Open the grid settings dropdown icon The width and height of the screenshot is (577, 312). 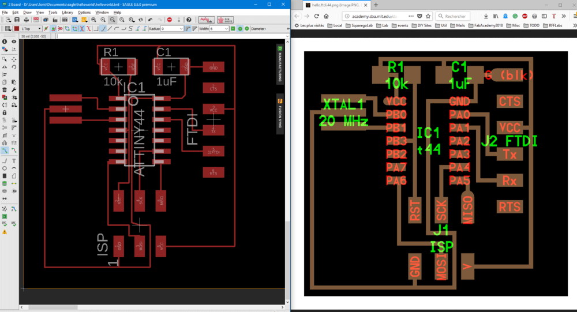[x=8, y=29]
